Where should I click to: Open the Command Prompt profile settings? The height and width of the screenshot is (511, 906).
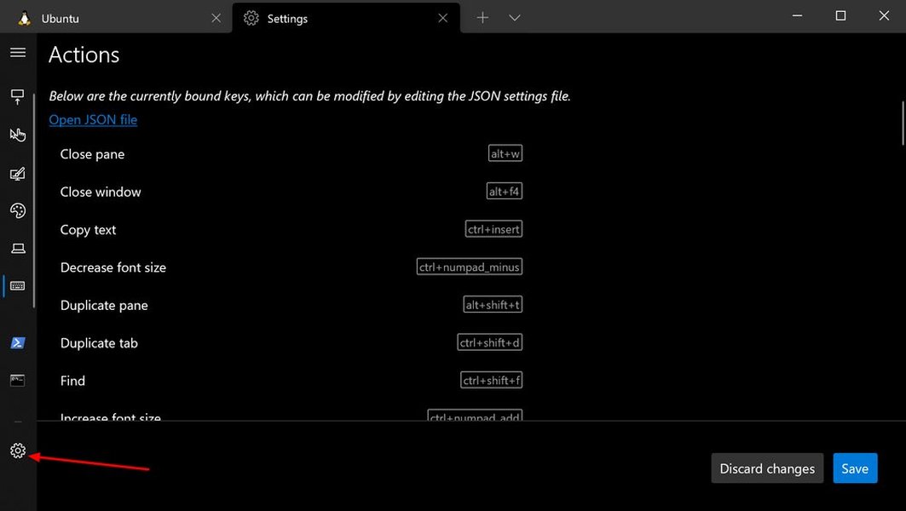(x=18, y=380)
